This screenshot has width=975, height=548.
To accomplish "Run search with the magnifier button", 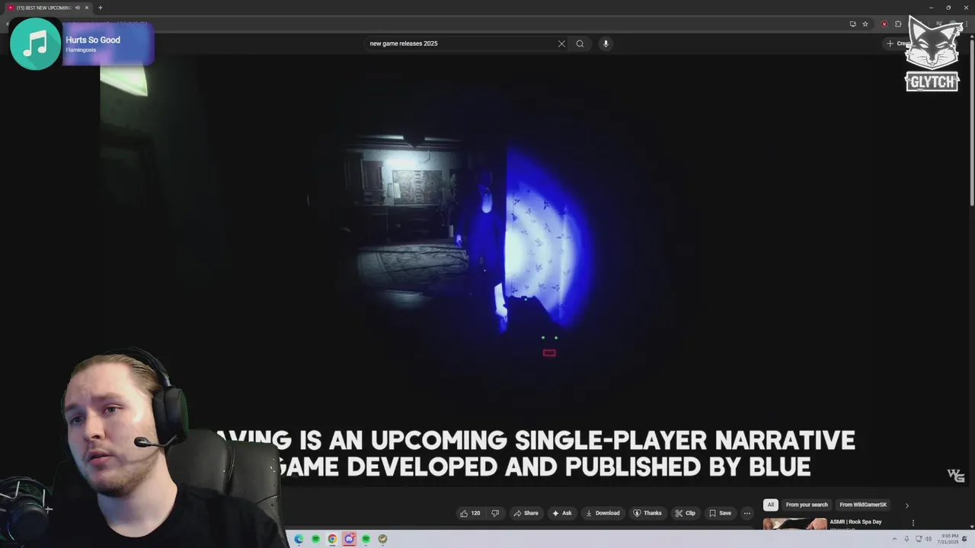I will [x=580, y=43].
